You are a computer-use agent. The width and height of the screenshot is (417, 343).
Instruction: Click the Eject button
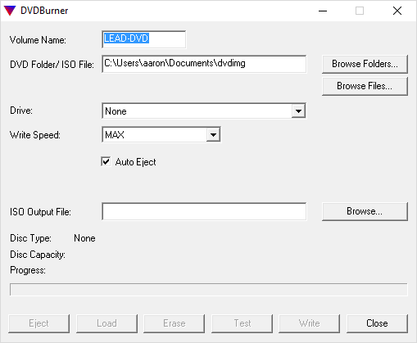pyautogui.click(x=39, y=323)
